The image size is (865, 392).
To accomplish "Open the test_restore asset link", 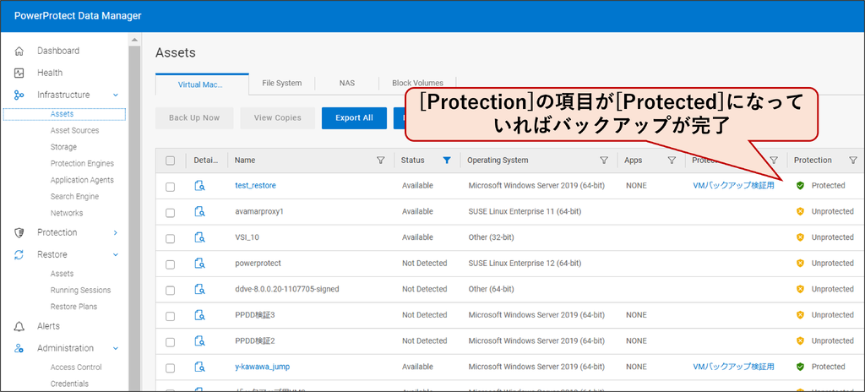I will [255, 186].
